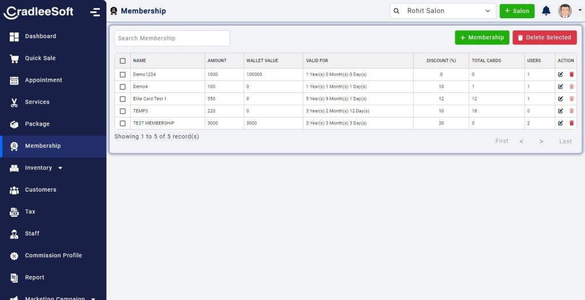Image resolution: width=585 pixels, height=300 pixels.
Task: Click the green + Membership button
Action: point(482,38)
